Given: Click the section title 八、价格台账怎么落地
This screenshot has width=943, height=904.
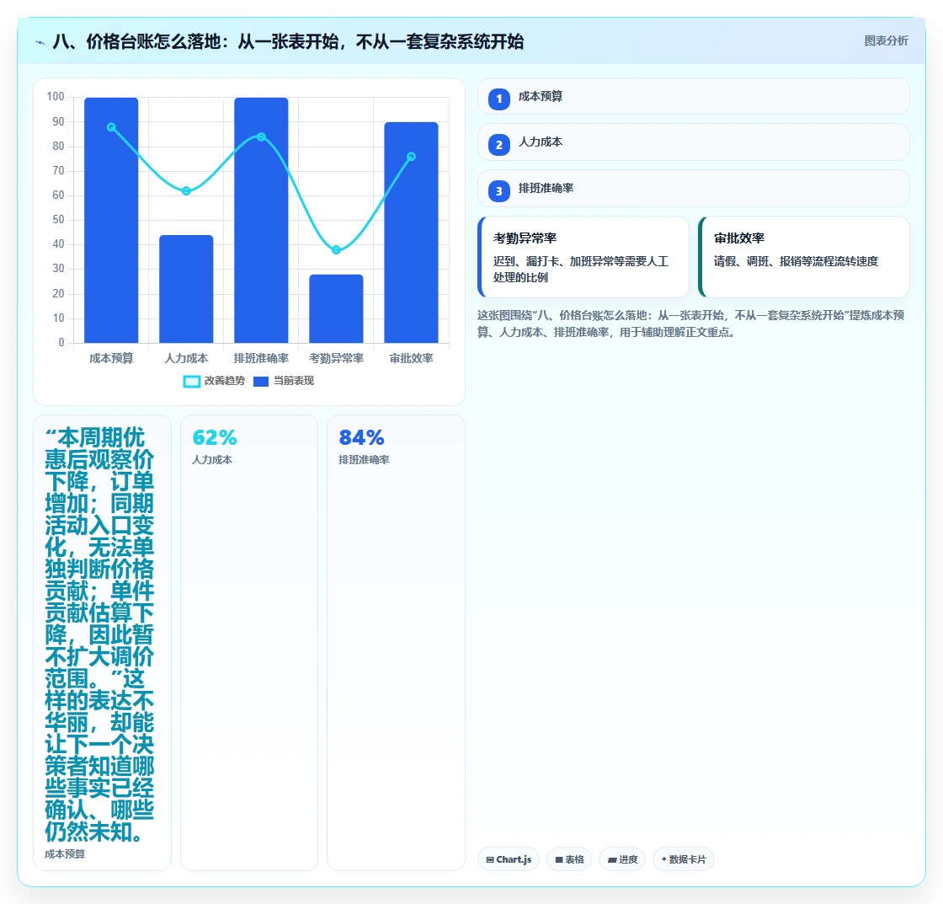Looking at the screenshot, I should 288,41.
